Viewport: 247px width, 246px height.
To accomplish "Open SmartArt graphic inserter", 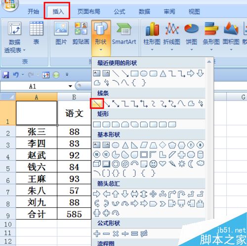I will tap(124, 34).
